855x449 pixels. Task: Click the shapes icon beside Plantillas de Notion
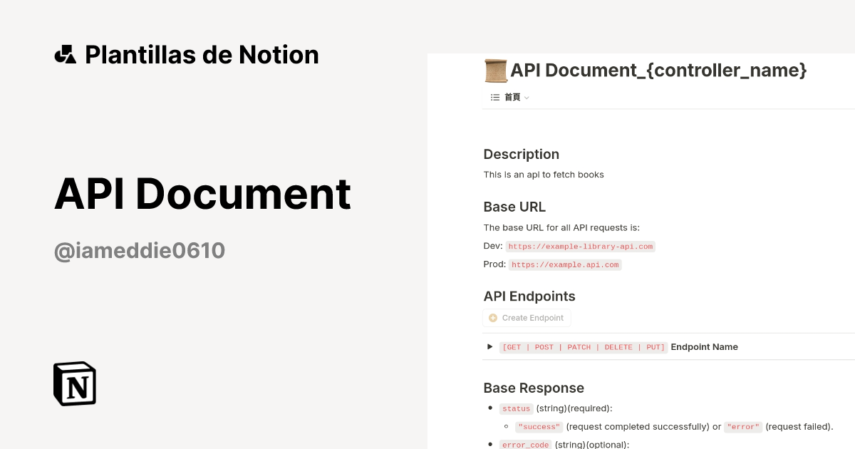coord(65,54)
